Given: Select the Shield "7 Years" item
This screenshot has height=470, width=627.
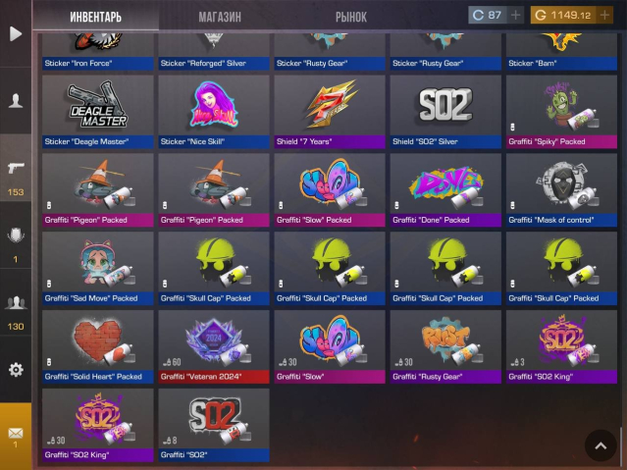Looking at the screenshot, I should (x=330, y=112).
